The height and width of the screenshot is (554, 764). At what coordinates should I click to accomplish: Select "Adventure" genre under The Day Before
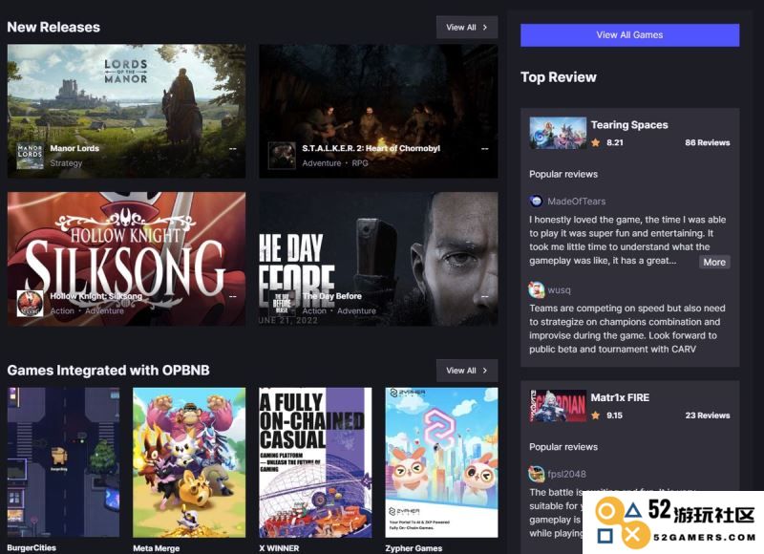pos(356,310)
